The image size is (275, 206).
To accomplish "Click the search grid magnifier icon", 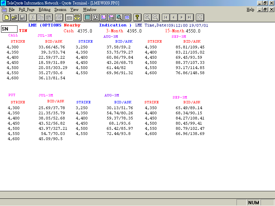I will 119,18.
